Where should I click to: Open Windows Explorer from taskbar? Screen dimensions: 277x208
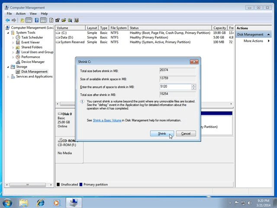(24, 203)
